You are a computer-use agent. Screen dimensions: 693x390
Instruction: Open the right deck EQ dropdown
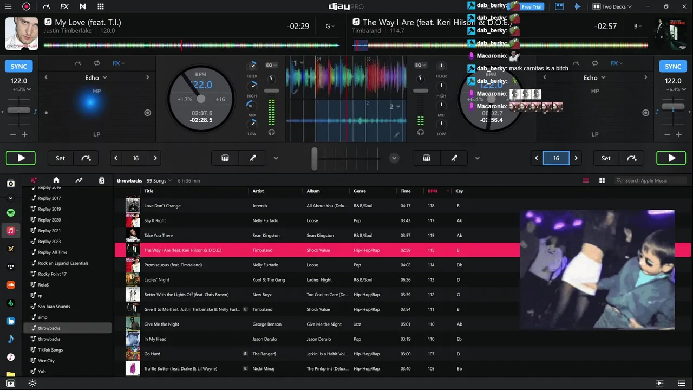coord(421,65)
